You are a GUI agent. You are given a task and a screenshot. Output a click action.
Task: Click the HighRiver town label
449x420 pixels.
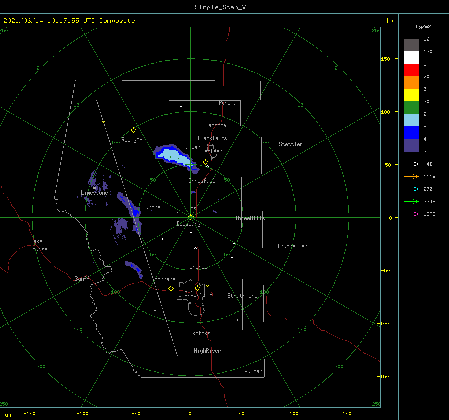207,351
